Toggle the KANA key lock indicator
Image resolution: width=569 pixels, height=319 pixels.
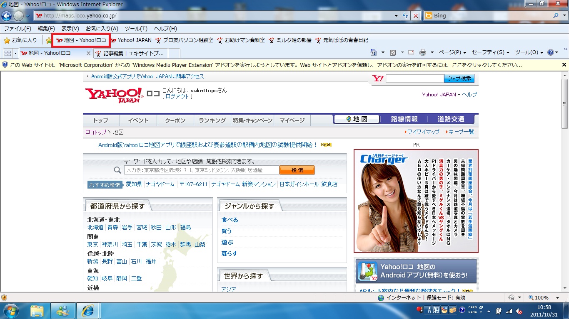(472, 312)
